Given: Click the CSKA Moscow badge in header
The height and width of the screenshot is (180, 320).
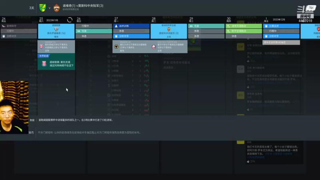Looking at the screenshot, I should point(56,8).
